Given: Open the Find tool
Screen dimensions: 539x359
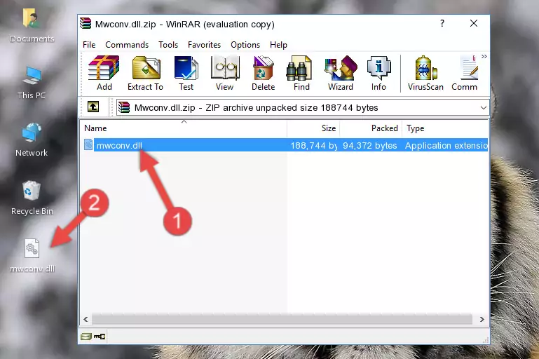Looking at the screenshot, I should pos(301,73).
